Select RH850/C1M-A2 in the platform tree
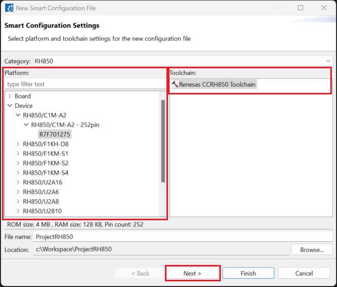Image resolution: width=337 pixels, height=287 pixels. [x=45, y=115]
